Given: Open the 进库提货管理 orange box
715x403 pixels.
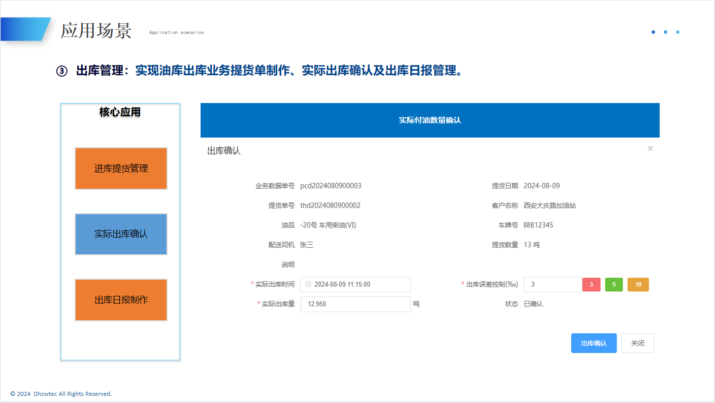Looking at the screenshot, I should coord(121,169).
